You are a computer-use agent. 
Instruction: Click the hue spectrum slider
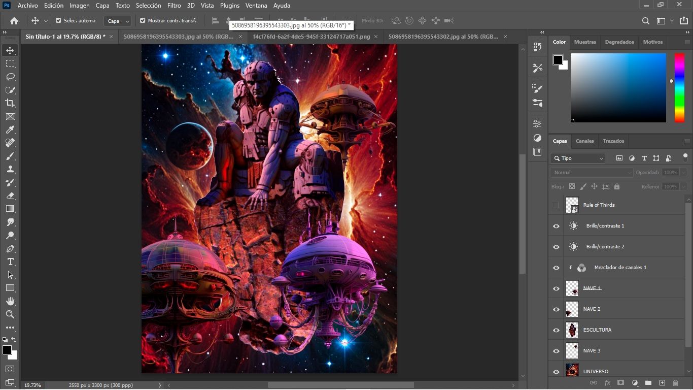[x=679, y=87]
